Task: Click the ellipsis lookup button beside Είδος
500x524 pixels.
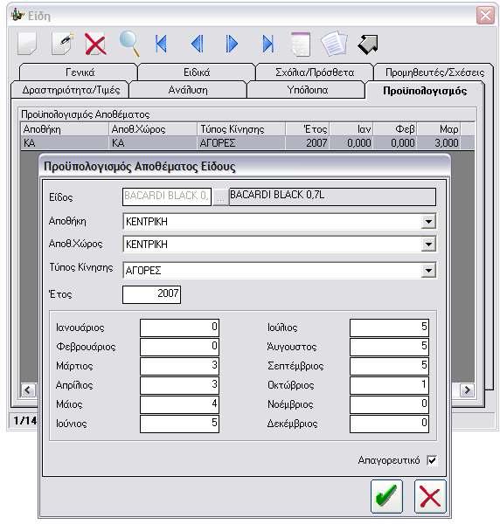Action: click(x=219, y=197)
